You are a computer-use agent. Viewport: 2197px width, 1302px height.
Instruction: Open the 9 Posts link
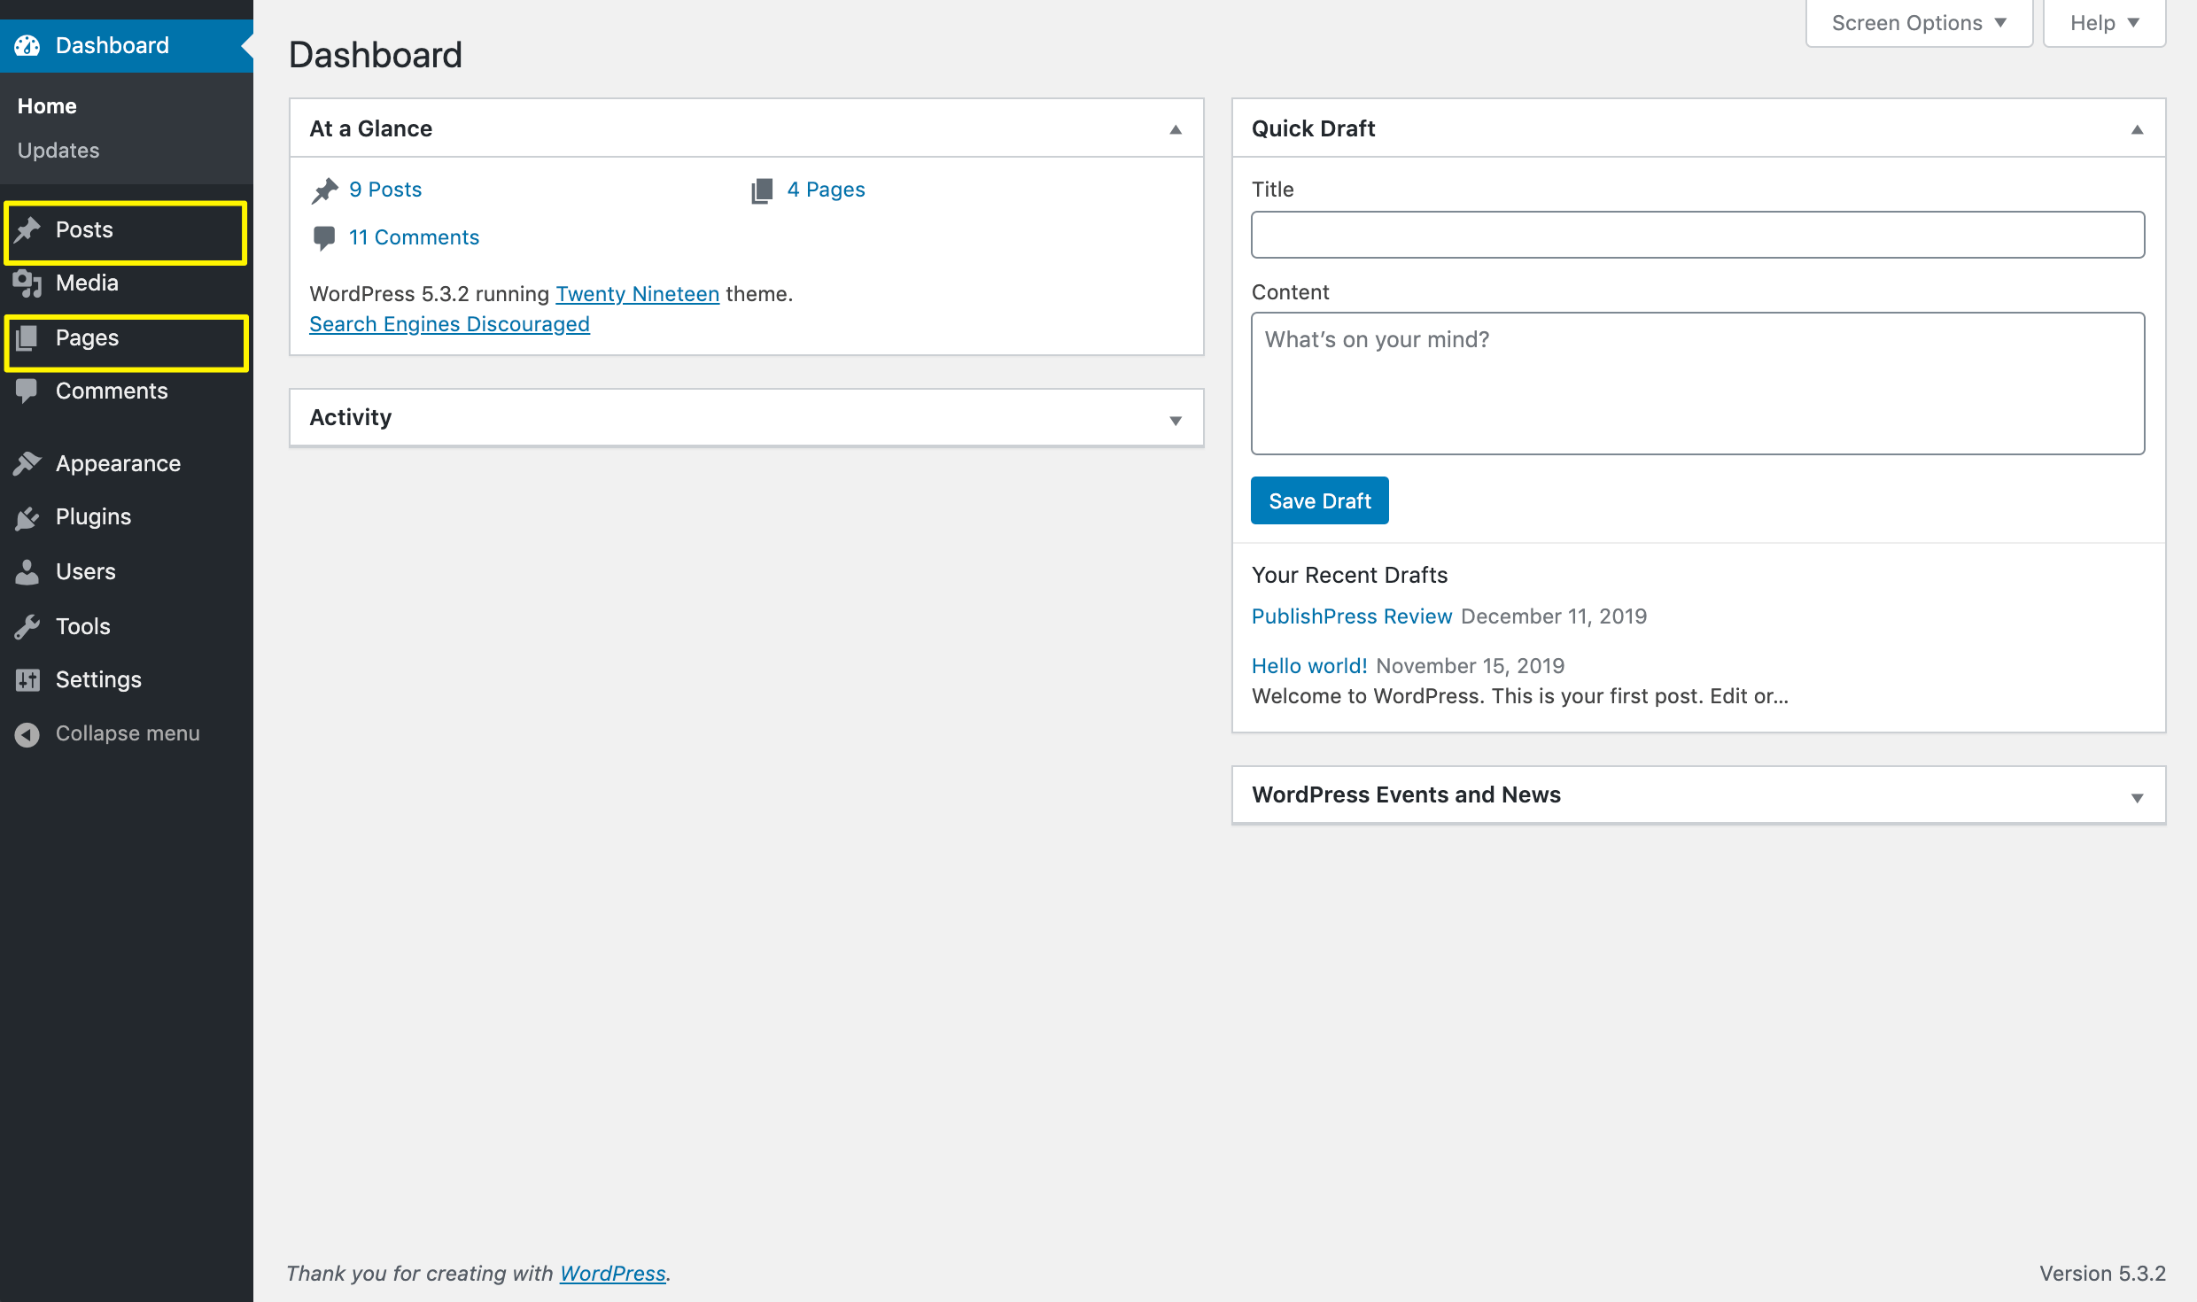click(385, 190)
